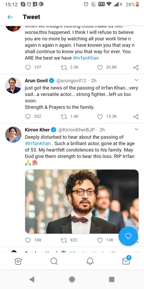Image resolution: width=144 pixels, height=289 pixels.
Task: Go to Home tab in bottom bar
Action: point(18,261)
